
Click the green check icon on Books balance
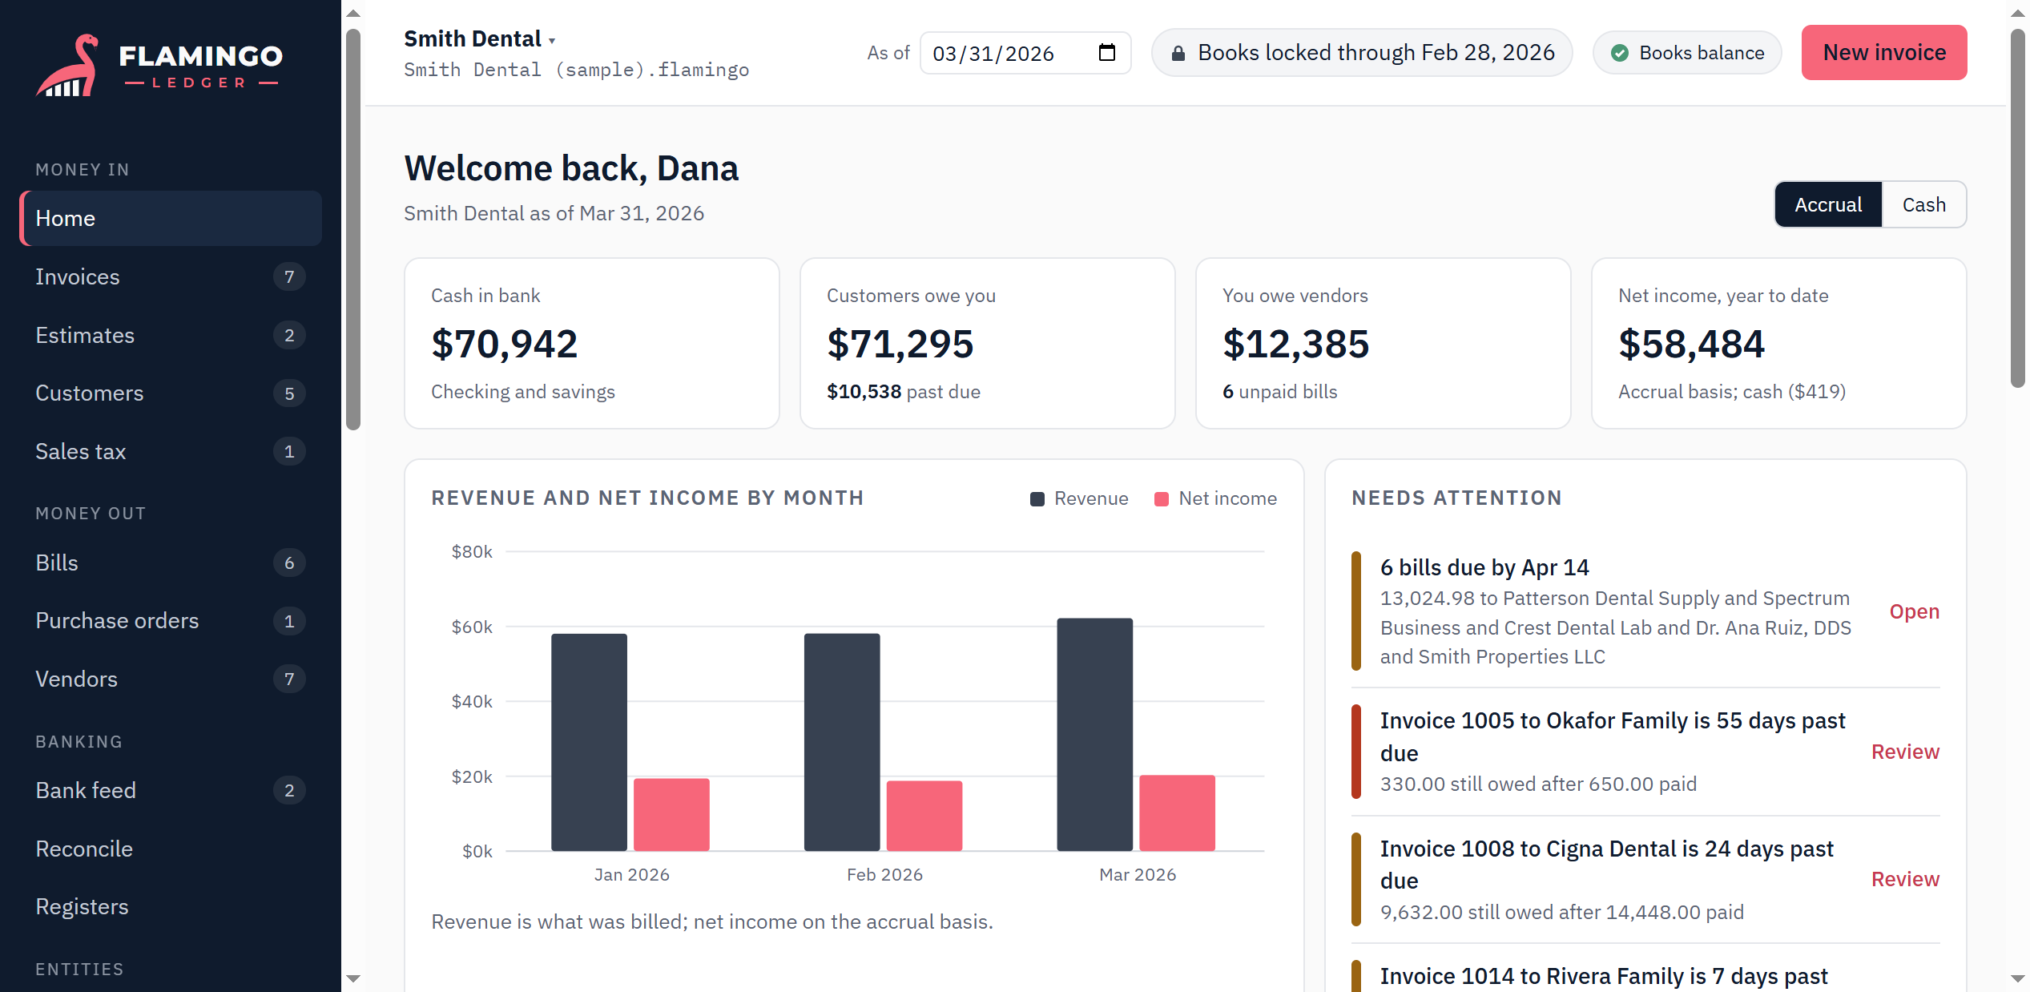coord(1619,53)
